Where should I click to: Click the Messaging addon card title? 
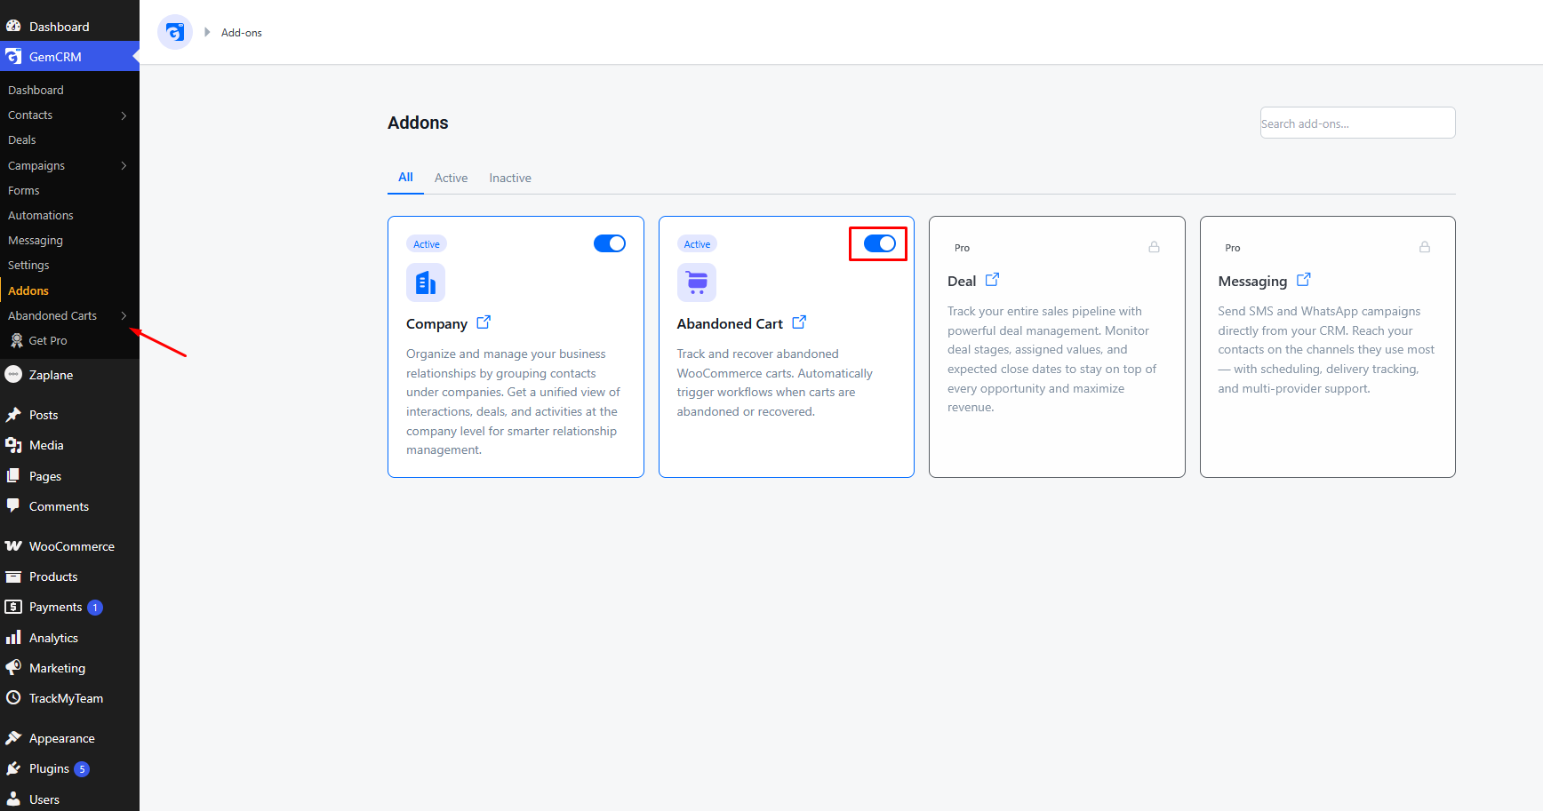pos(1252,281)
